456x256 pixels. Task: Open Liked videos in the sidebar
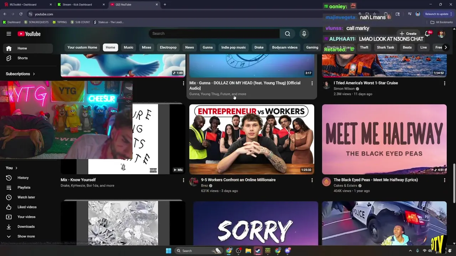(28, 207)
